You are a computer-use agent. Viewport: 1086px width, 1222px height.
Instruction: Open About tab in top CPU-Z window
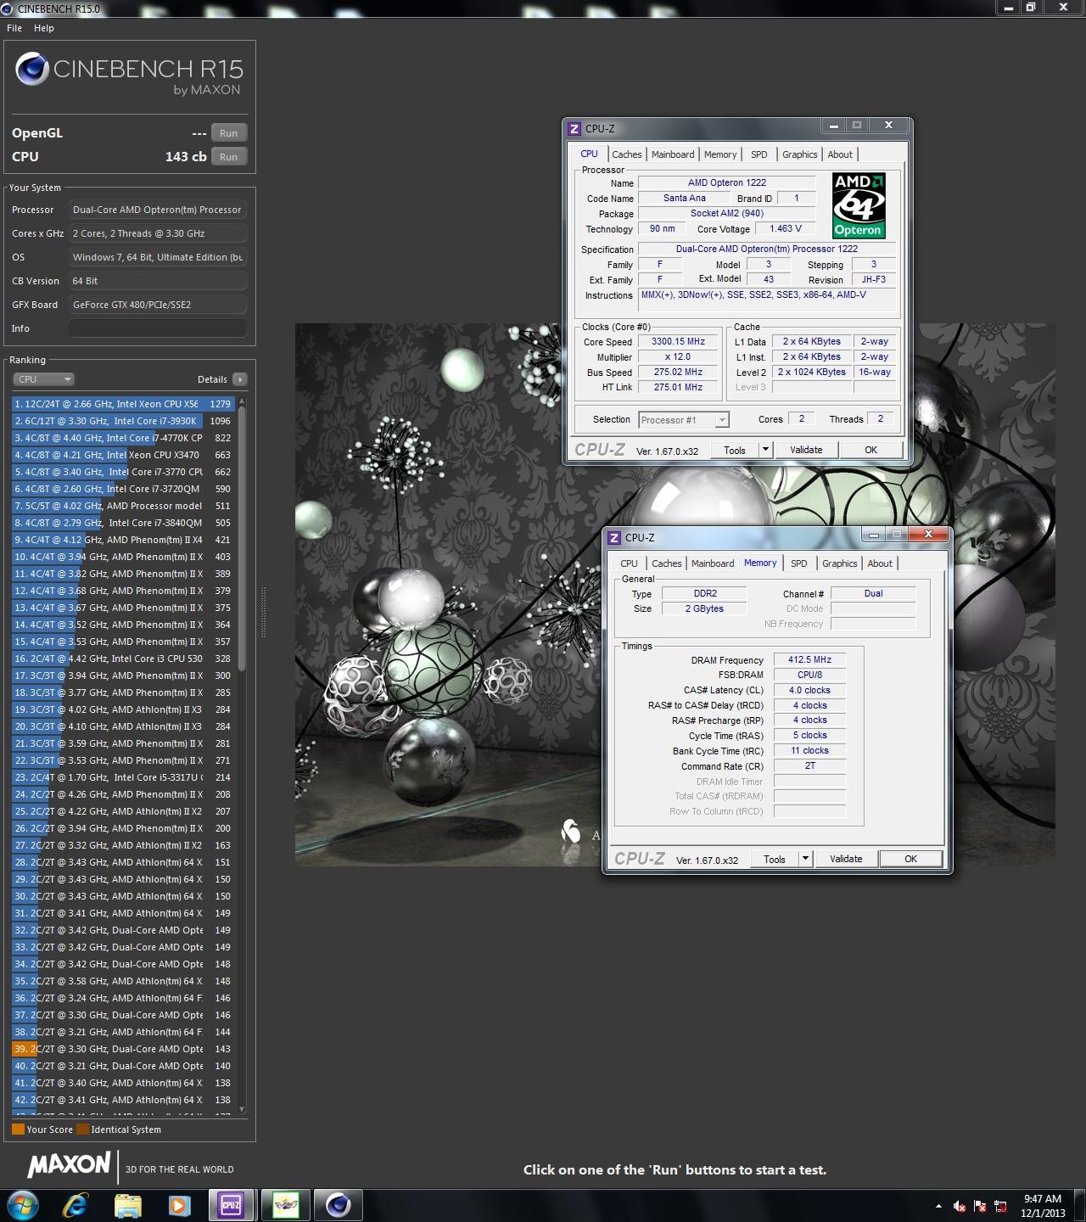point(840,154)
